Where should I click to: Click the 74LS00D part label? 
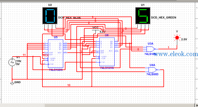pos(153,74)
